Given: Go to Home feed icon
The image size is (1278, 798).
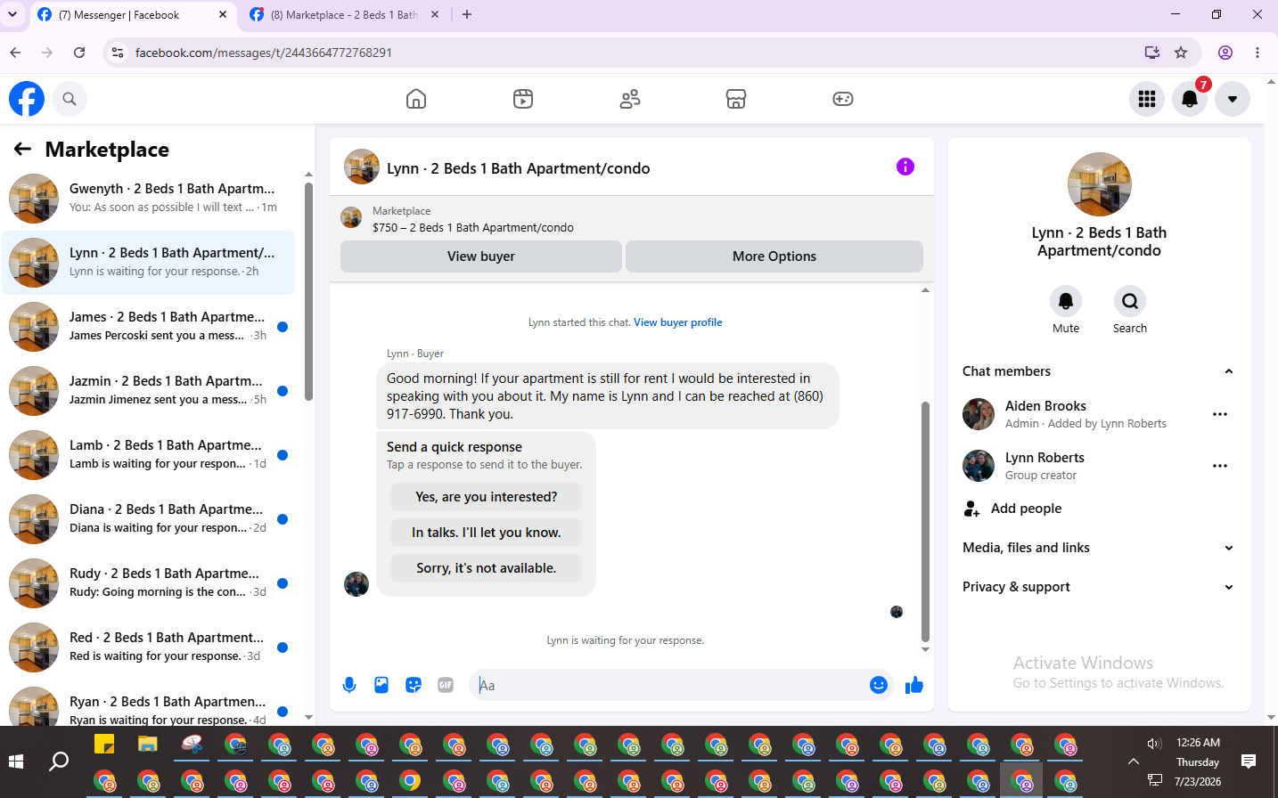Looking at the screenshot, I should coord(416,99).
